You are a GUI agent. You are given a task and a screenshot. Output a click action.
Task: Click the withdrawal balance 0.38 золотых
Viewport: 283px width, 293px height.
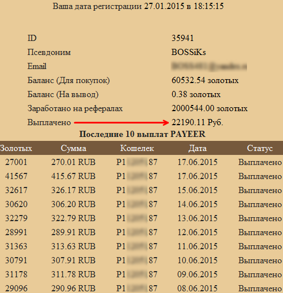coord(196,94)
